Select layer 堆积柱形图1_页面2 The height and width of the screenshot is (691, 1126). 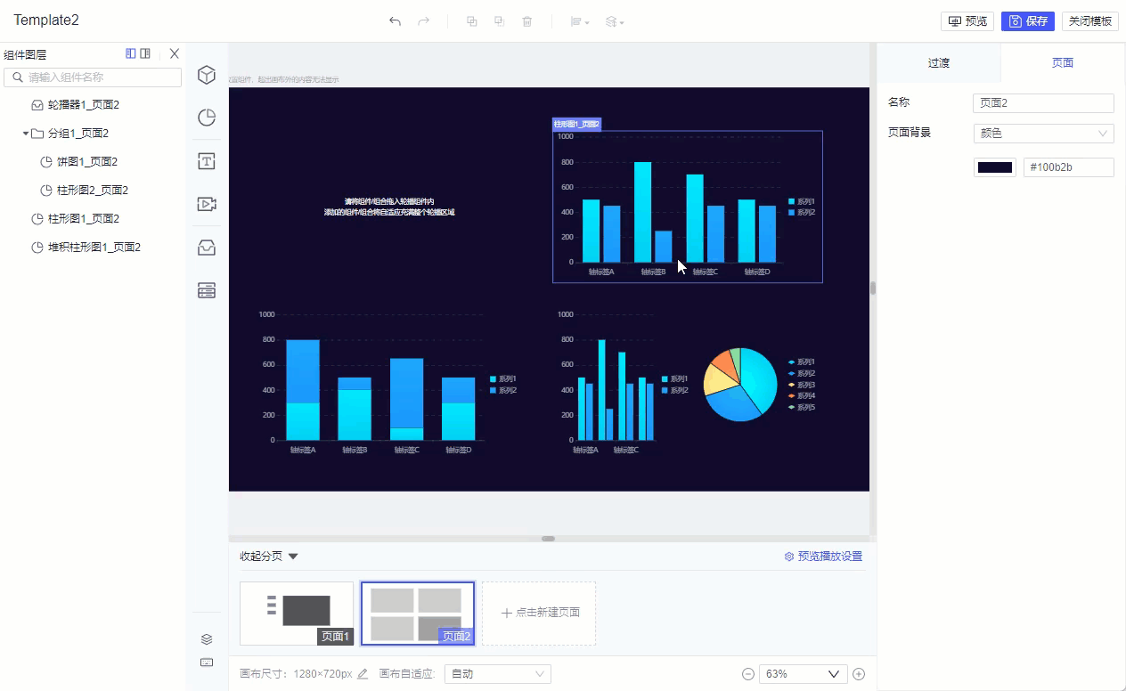click(x=93, y=248)
